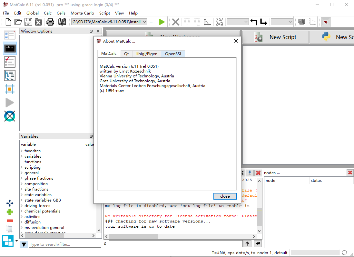The height and width of the screenshot is (257, 354).
Task: Open the File menu
Action: tap(6, 13)
